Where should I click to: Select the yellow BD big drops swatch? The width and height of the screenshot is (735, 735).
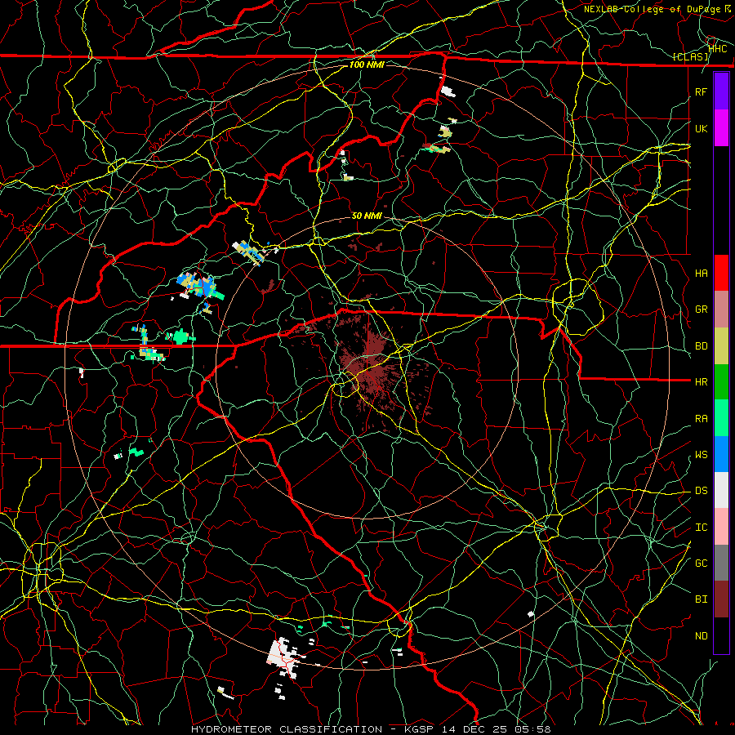[x=721, y=345]
